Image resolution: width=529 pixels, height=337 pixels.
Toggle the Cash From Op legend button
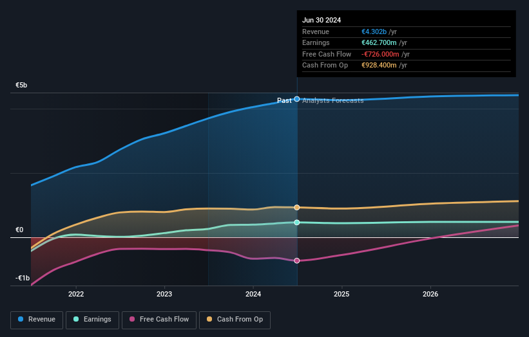click(x=235, y=320)
